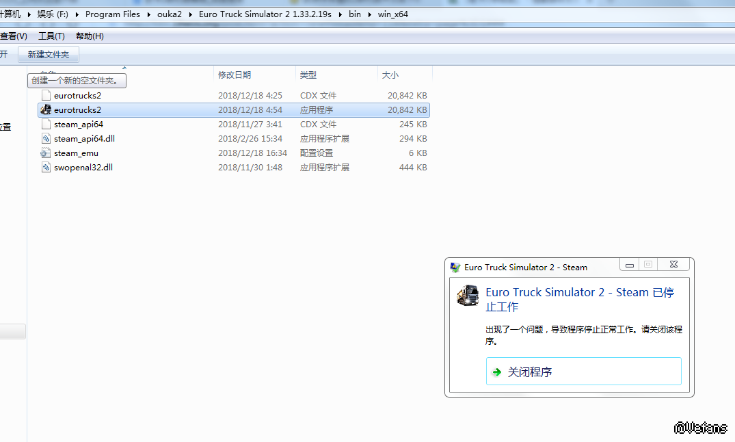Click dialog heading Euro Truck Simulator 2 - Steam 已停止工作
Screen dimensions: 735x442
tap(580, 300)
